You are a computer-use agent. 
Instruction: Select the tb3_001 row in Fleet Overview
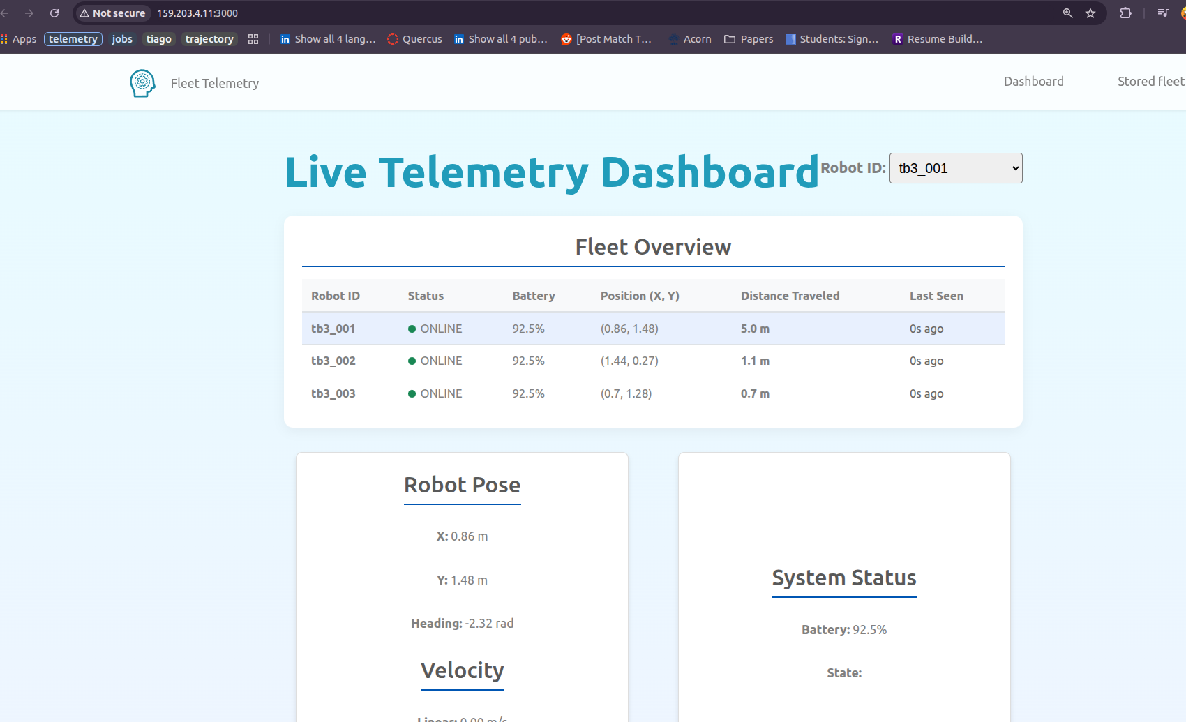pos(653,329)
